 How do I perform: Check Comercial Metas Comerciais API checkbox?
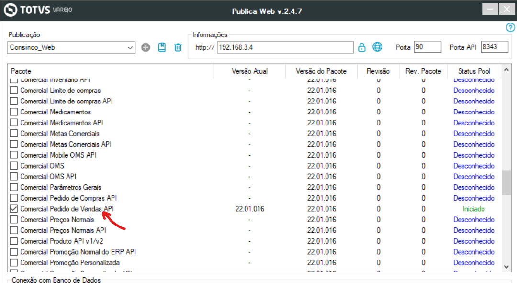click(x=13, y=144)
